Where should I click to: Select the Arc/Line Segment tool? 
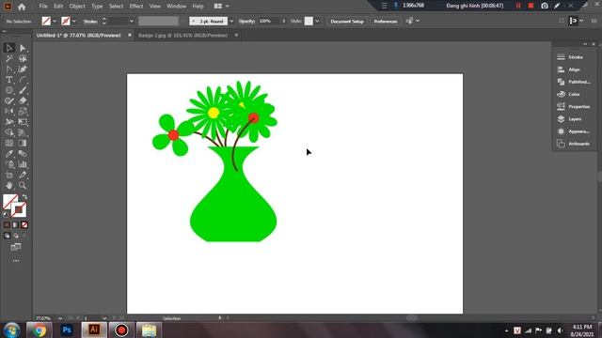[x=23, y=80]
